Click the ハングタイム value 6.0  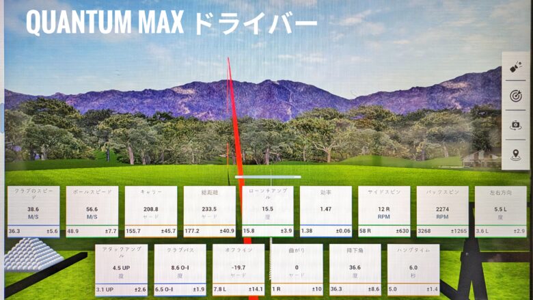[413, 268]
